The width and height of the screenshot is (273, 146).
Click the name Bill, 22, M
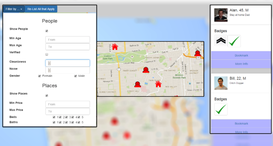[238, 79]
